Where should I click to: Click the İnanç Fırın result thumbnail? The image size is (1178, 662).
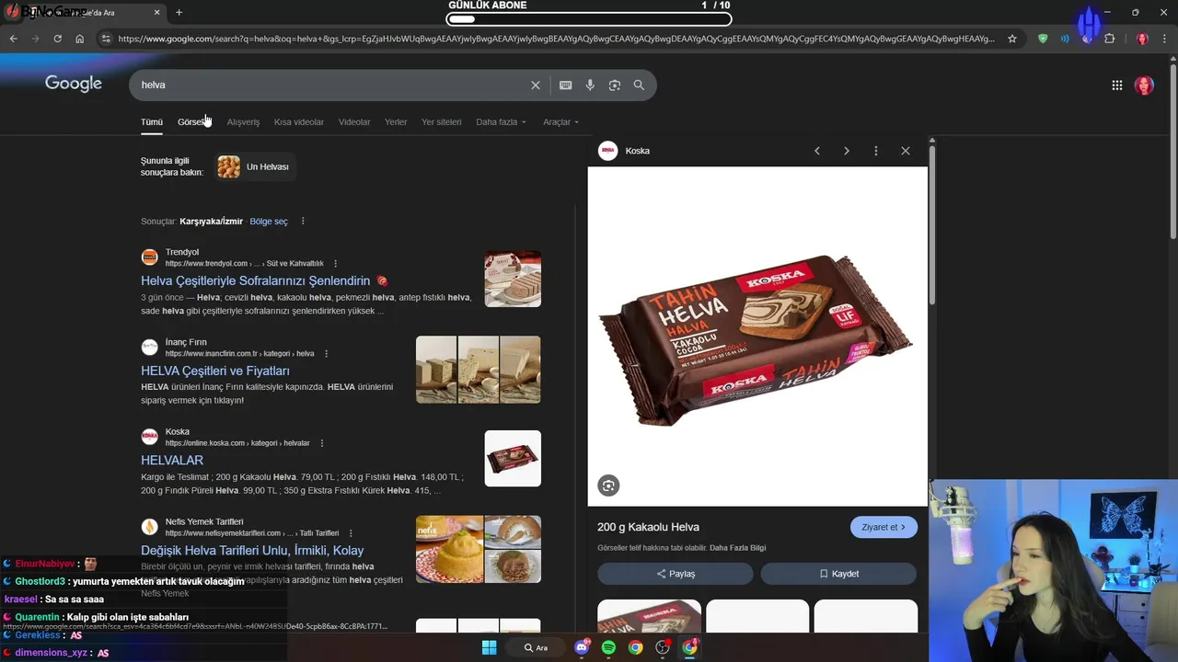pos(479,370)
